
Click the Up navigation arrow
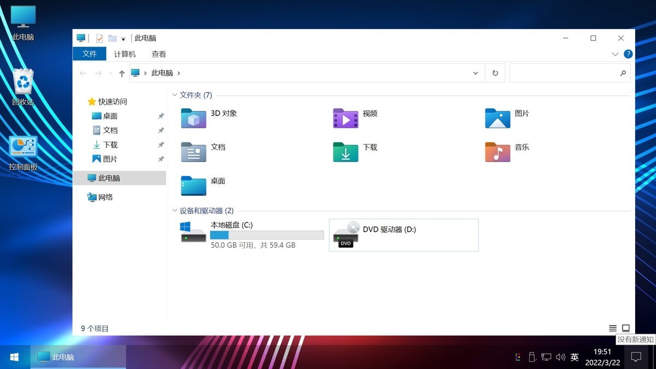(x=121, y=73)
